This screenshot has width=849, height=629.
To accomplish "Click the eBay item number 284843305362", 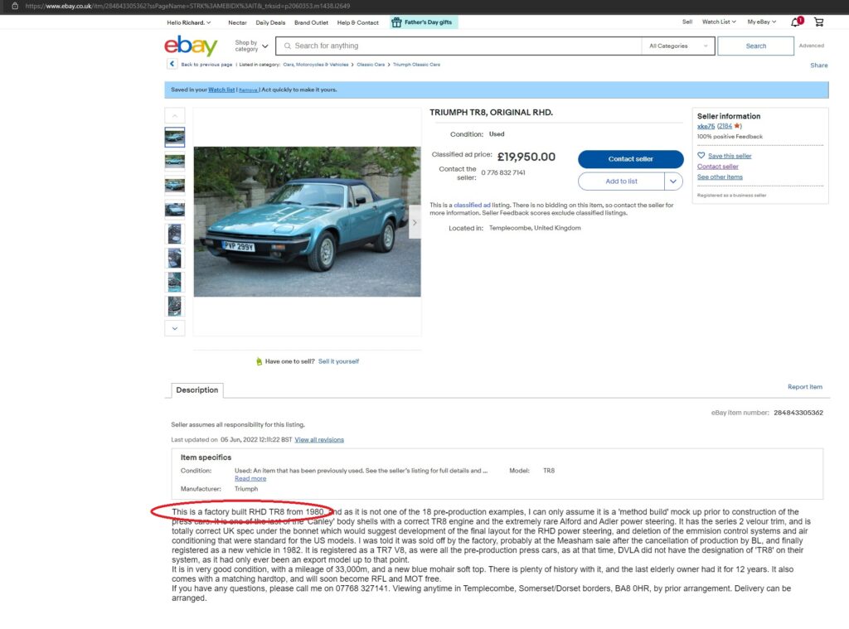I will (798, 413).
